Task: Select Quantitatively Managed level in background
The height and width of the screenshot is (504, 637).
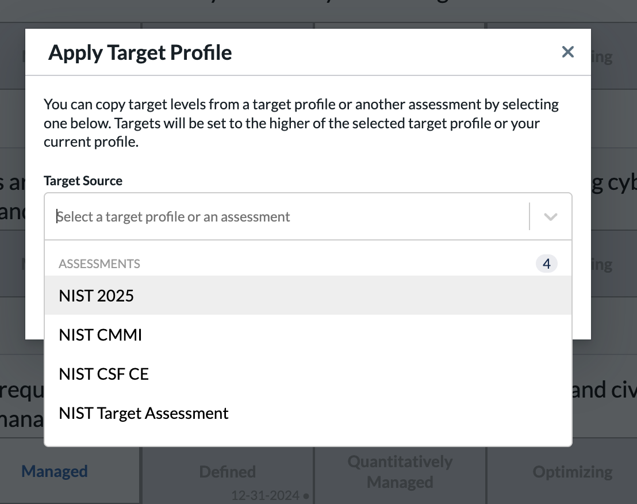Action: click(x=400, y=472)
